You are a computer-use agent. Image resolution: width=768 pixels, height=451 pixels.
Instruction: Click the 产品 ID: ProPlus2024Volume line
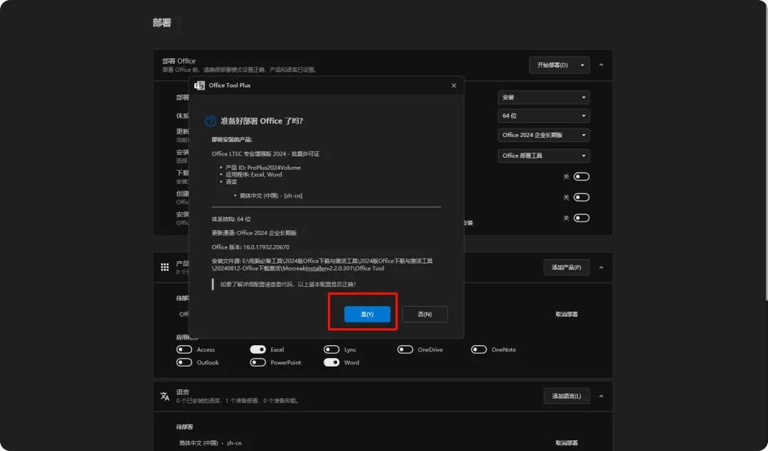(x=263, y=168)
